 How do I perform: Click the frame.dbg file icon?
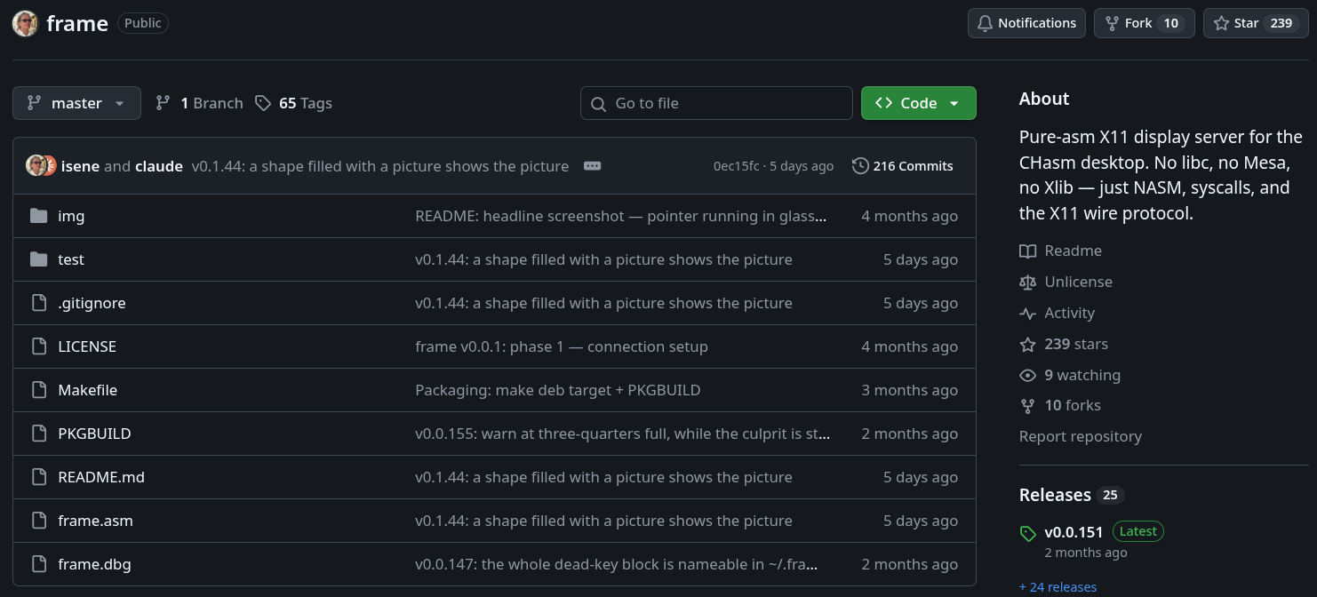[38, 564]
